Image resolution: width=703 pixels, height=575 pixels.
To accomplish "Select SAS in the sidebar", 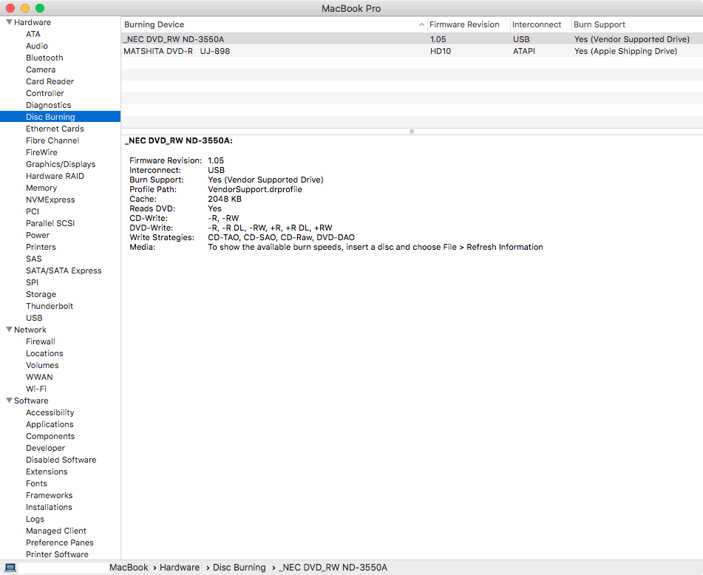I will (x=33, y=259).
